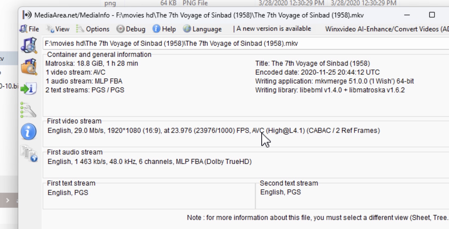Click the Open Folder sidebar icon

(29, 67)
